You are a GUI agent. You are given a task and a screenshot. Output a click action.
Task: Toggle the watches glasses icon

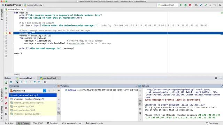[x=59, y=113]
